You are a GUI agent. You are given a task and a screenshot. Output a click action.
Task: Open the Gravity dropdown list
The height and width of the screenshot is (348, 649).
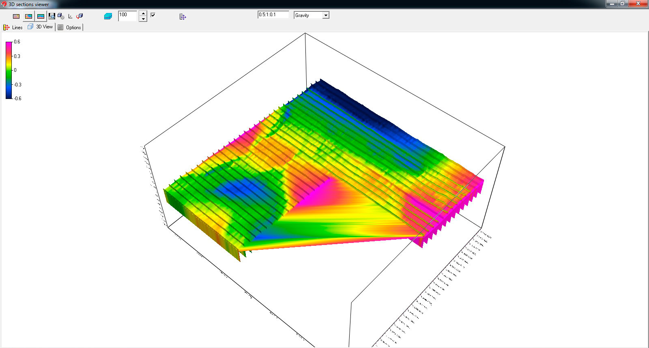(325, 15)
